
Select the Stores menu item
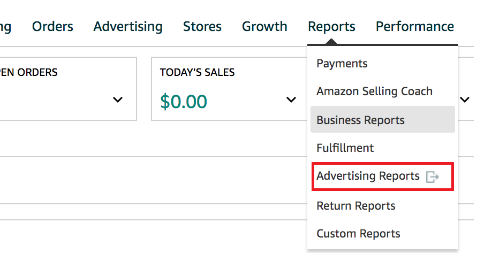click(x=202, y=26)
